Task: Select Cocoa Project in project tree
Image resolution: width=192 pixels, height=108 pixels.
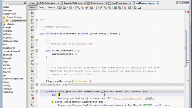Action: [x=10, y=14]
